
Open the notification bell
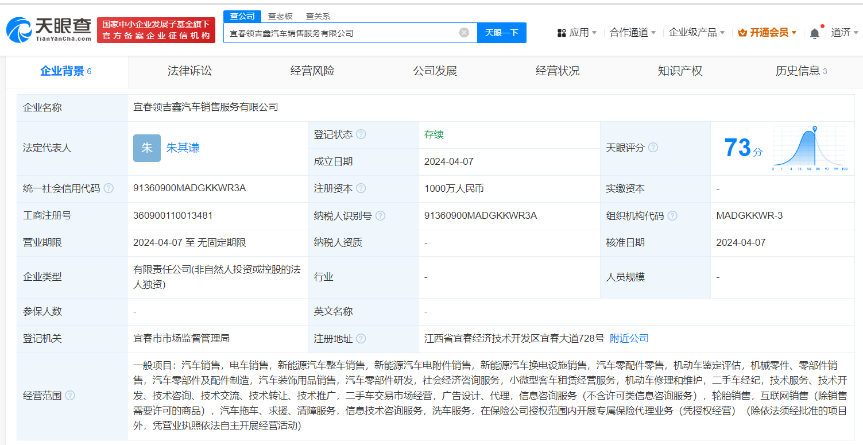814,33
